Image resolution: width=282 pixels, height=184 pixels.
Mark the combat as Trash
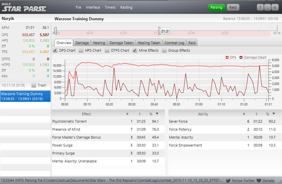click(34, 85)
